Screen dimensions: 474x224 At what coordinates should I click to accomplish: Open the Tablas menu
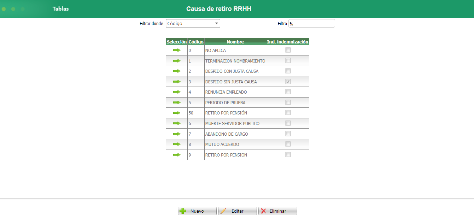pyautogui.click(x=60, y=8)
